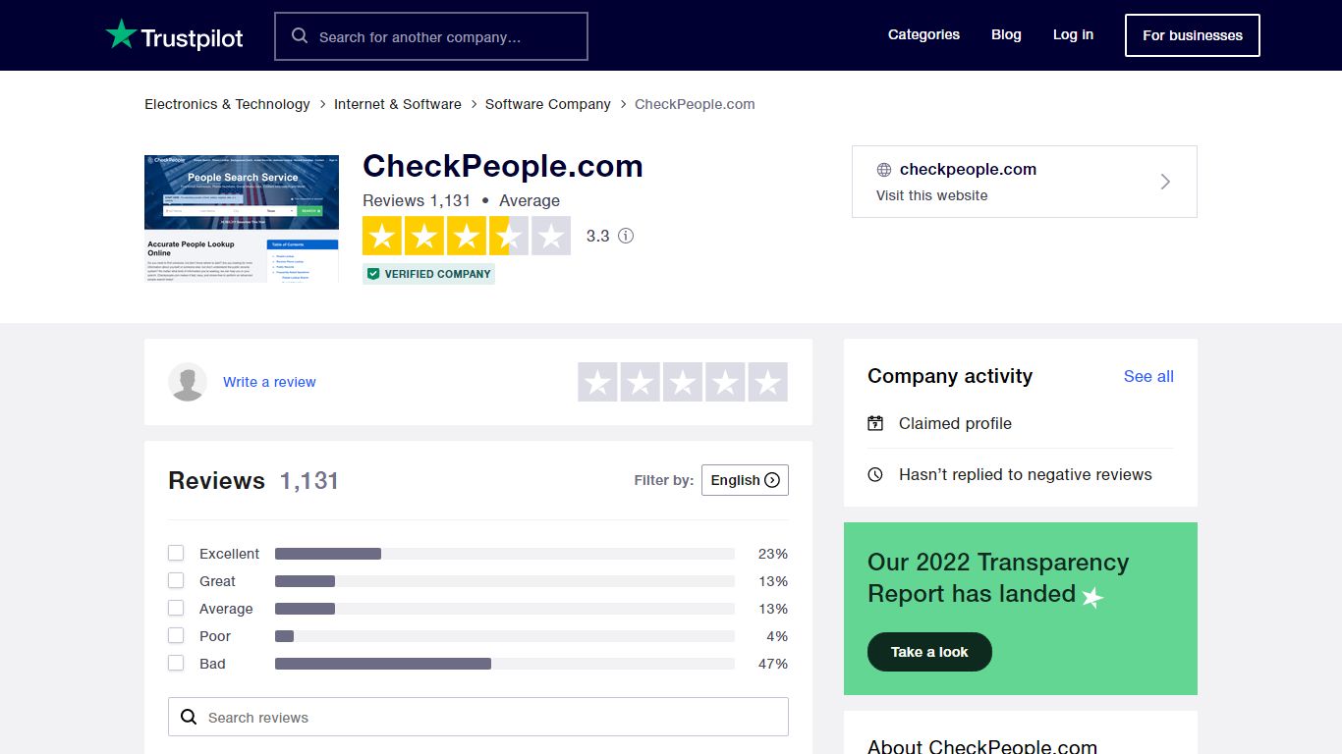Click the Excellent 23% rating bar
Image resolution: width=1342 pixels, height=754 pixels.
(505, 554)
